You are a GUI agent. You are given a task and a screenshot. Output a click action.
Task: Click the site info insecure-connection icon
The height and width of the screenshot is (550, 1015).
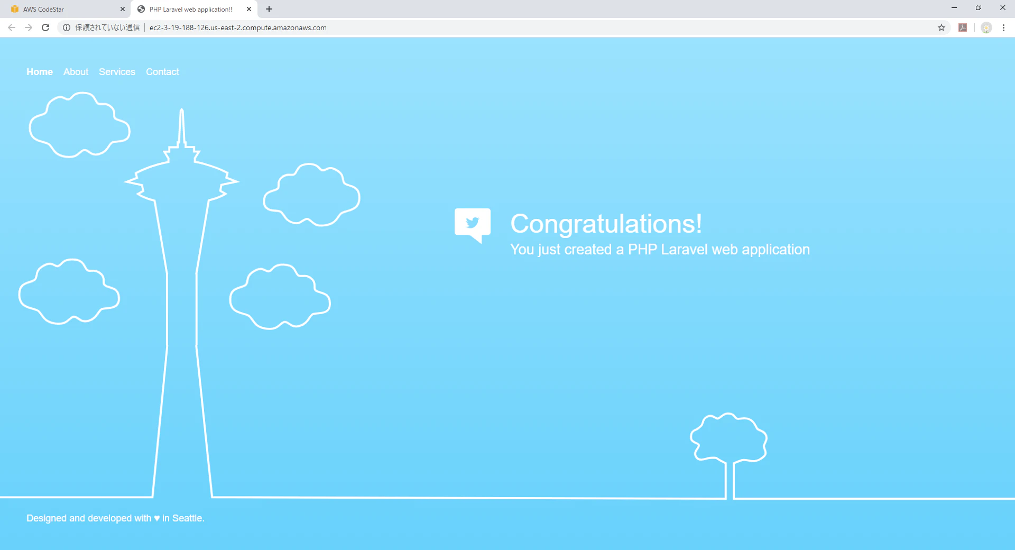(67, 27)
